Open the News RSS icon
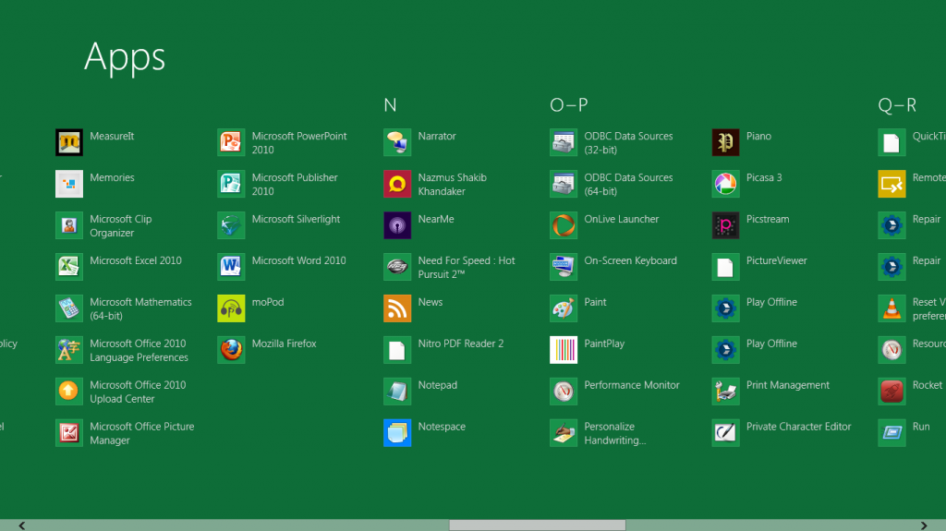The image size is (946, 531). point(397,308)
